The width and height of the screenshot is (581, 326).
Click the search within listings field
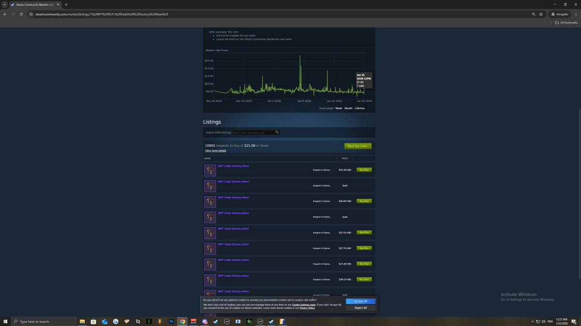tap(252, 132)
